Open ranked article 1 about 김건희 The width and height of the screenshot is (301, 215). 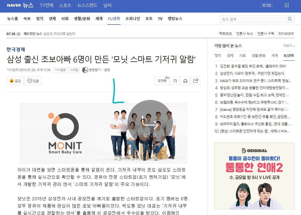point(253,66)
